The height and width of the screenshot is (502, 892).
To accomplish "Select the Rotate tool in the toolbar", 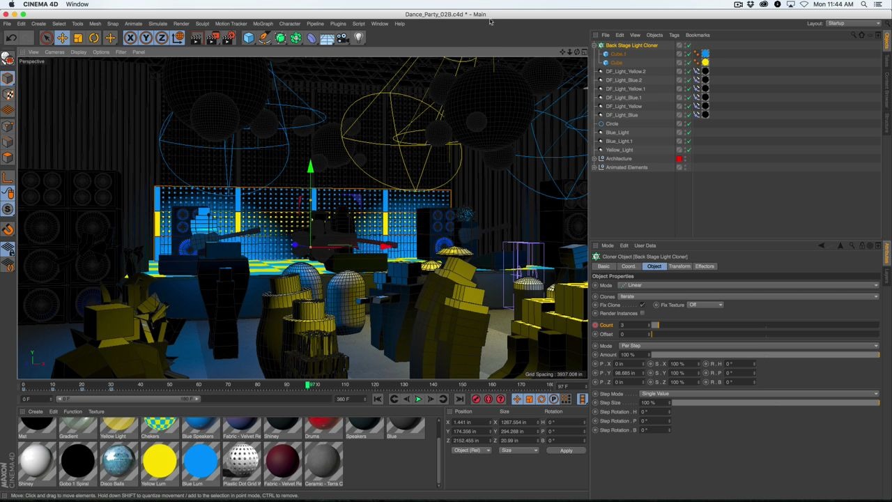I will click(x=94, y=38).
